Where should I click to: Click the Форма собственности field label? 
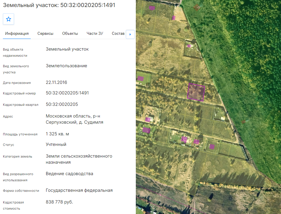click(21, 191)
